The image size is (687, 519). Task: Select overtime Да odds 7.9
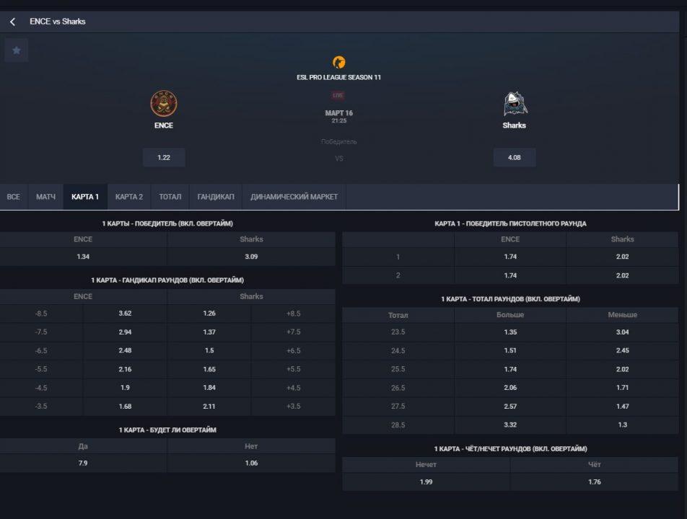tap(83, 463)
